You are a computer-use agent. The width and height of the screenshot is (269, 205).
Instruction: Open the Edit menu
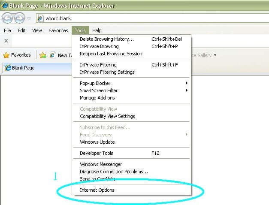point(21,30)
